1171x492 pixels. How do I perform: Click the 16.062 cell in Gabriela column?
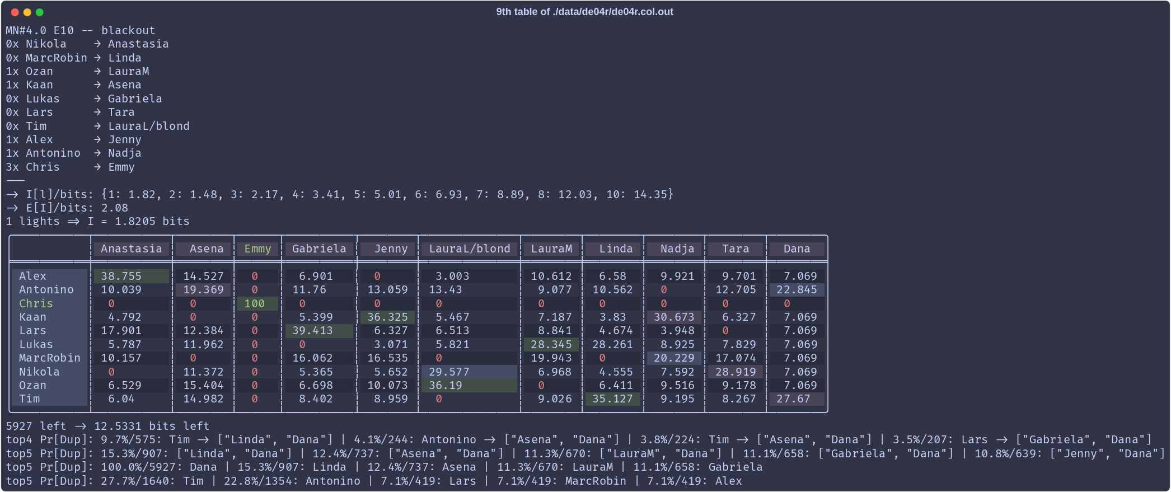point(319,358)
